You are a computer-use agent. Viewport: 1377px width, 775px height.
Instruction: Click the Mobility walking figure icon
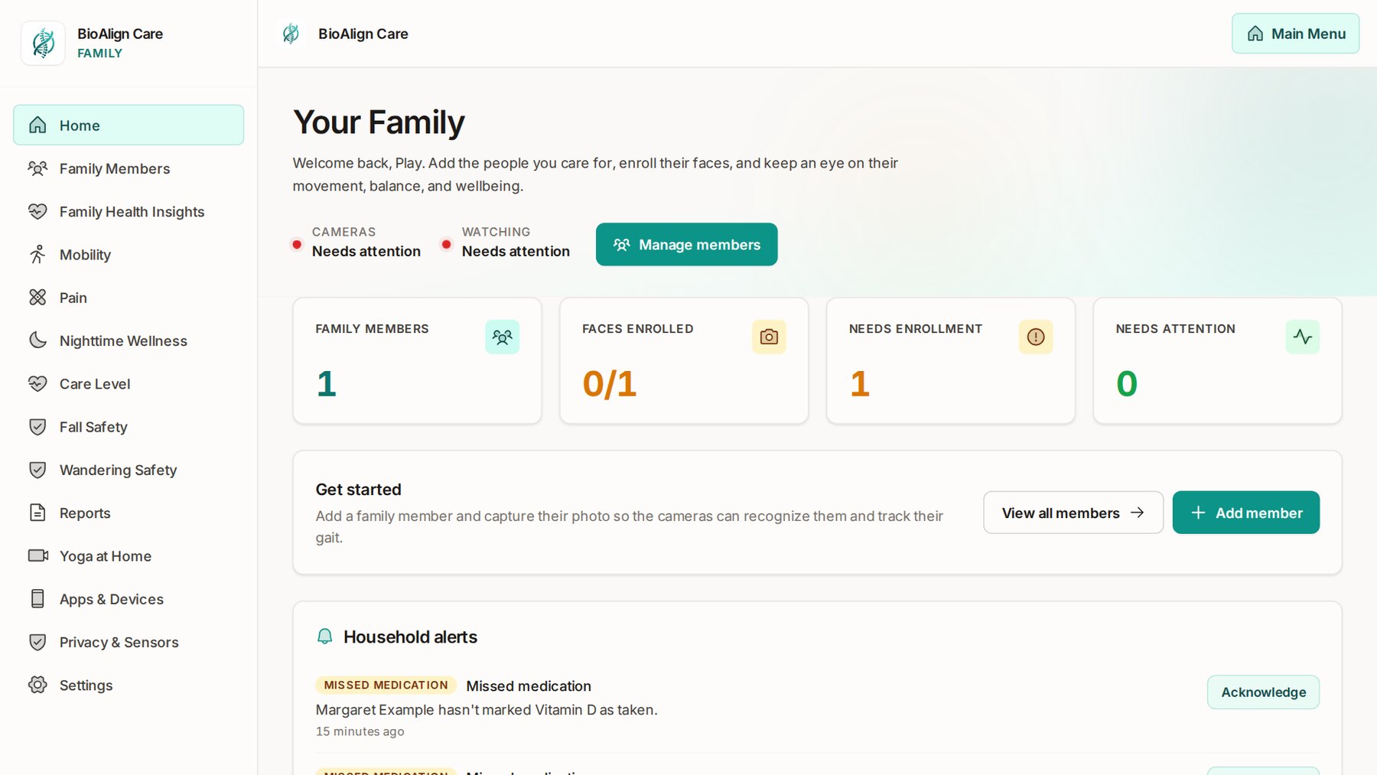(x=37, y=254)
